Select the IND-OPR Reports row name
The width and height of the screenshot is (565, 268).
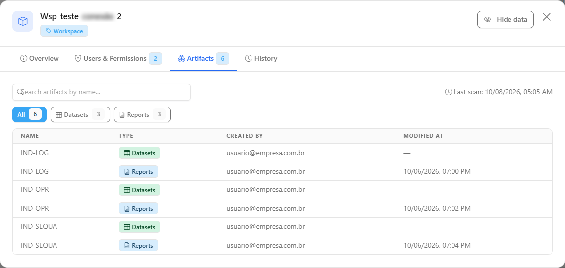tap(35, 208)
